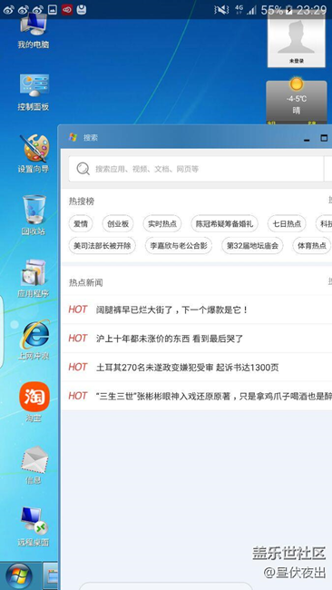Open the 回收站 recycle bin
This screenshot has height=590, width=332.
(x=34, y=215)
